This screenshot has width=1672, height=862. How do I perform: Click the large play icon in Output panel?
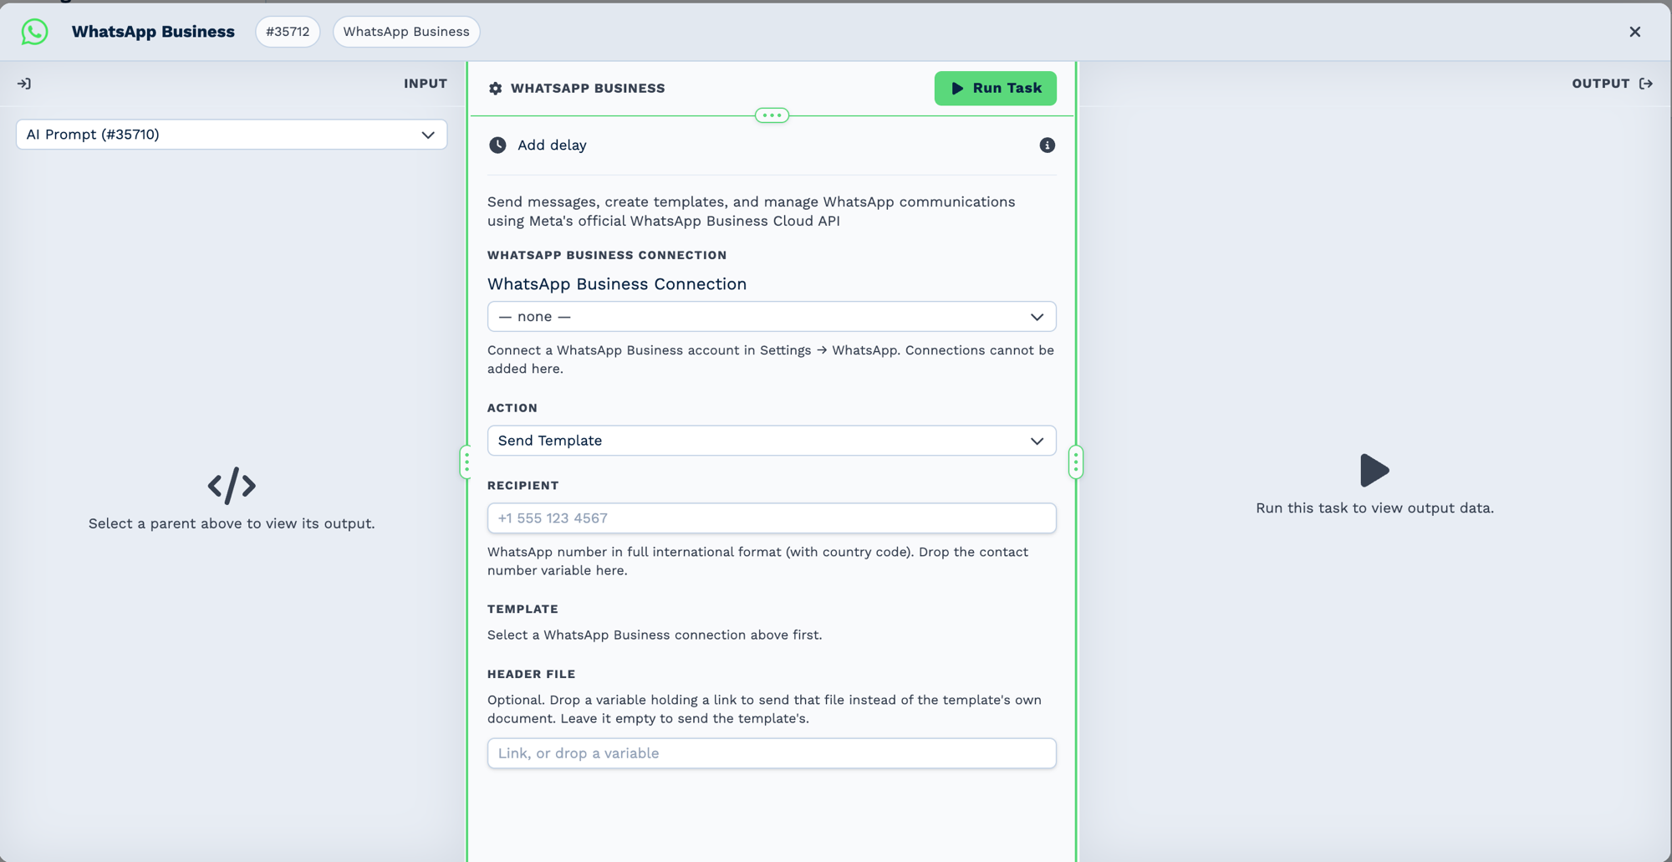pyautogui.click(x=1374, y=471)
